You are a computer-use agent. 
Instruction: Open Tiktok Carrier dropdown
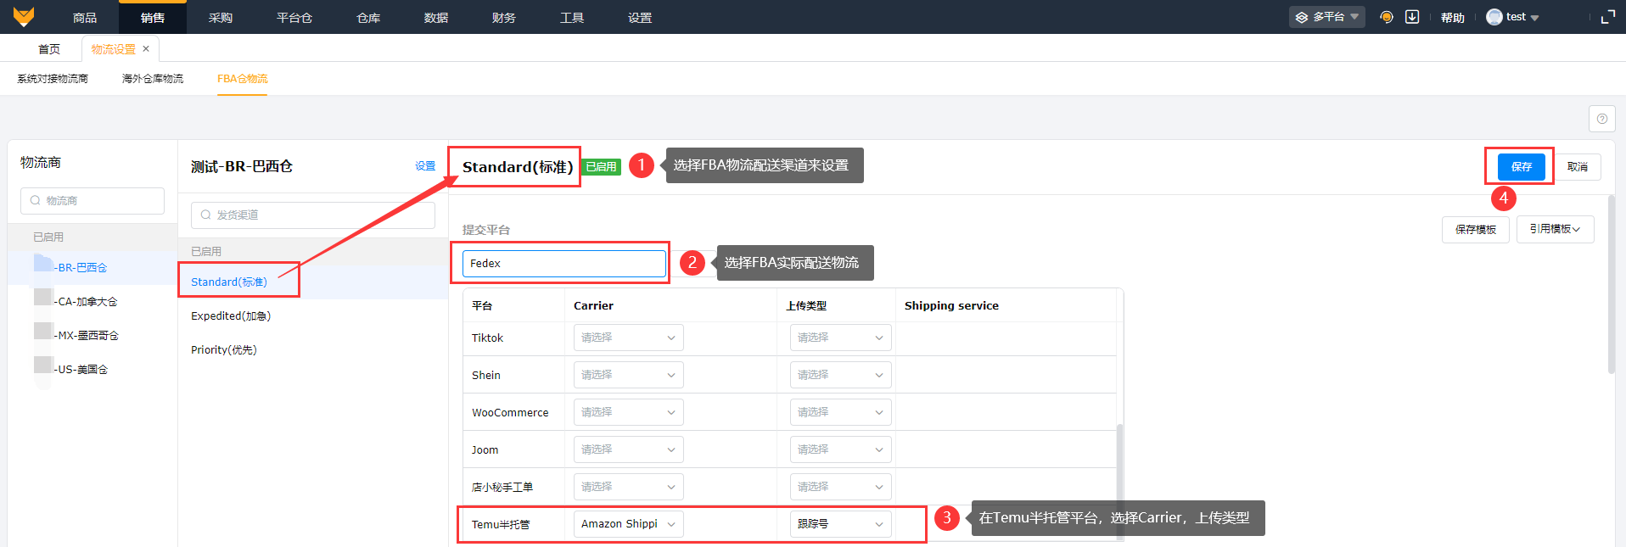click(x=629, y=338)
